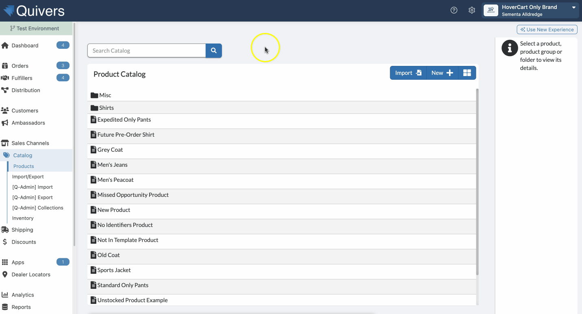The image size is (582, 314).
Task: Expand the Catalog sidebar section
Action: tap(23, 155)
